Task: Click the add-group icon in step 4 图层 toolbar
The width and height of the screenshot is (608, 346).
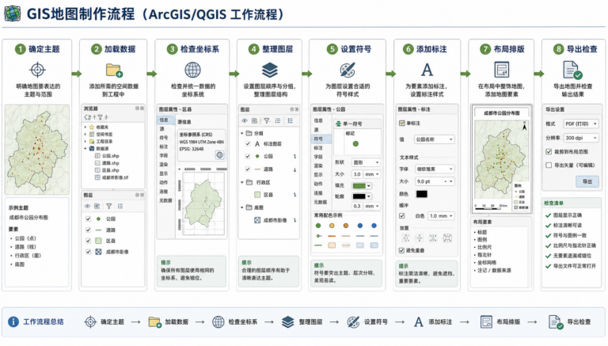Action: click(254, 121)
